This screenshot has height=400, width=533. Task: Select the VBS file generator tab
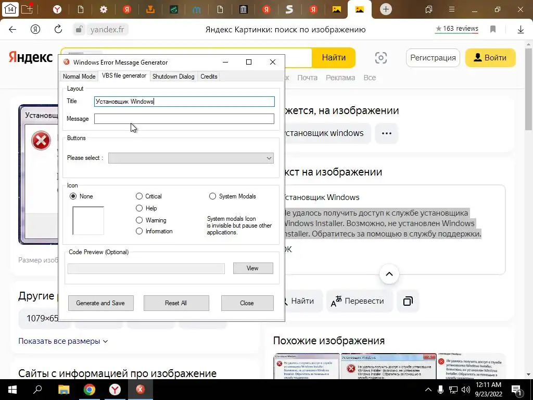(x=124, y=76)
